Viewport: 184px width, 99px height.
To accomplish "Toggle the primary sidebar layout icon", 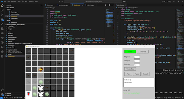I will tap(165, 2).
